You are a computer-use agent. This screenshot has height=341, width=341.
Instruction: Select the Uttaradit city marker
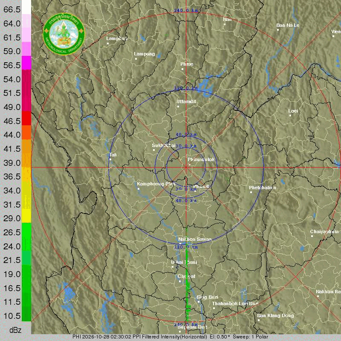tap(178, 107)
